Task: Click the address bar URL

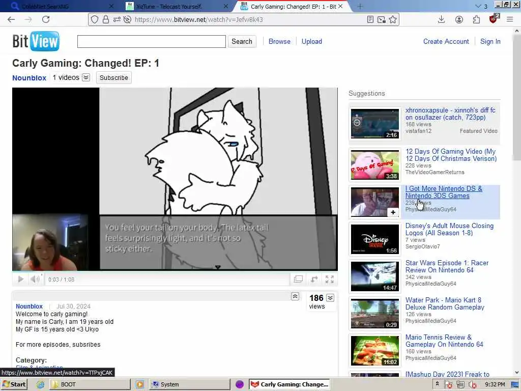Action: pos(199,20)
